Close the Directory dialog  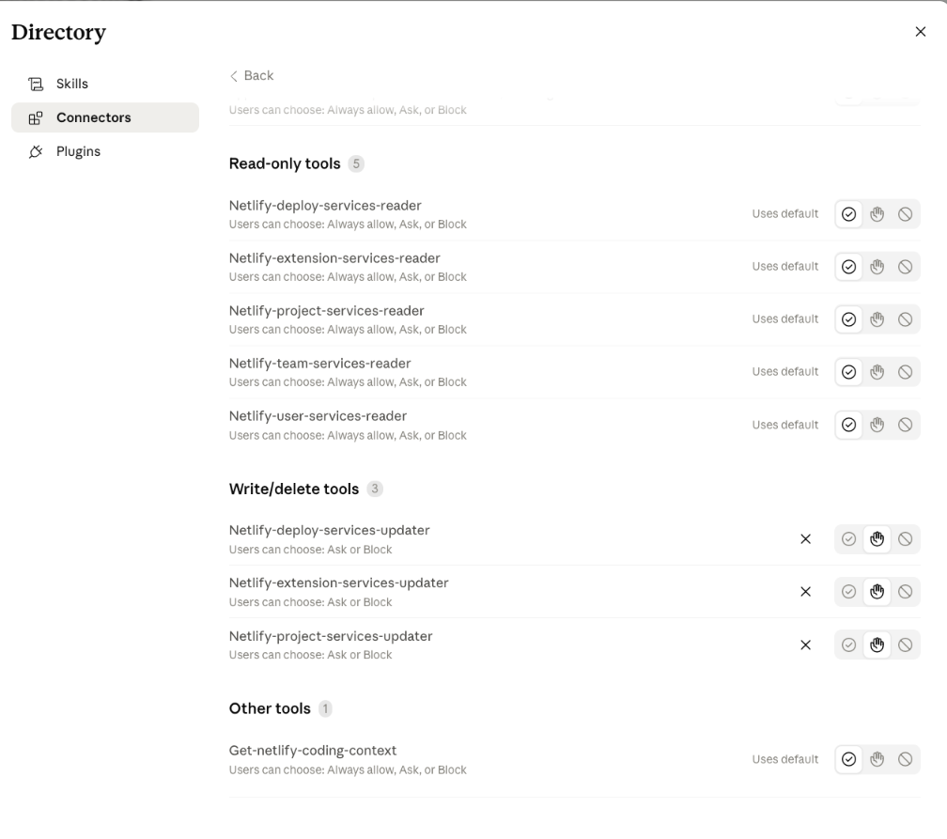(x=921, y=31)
